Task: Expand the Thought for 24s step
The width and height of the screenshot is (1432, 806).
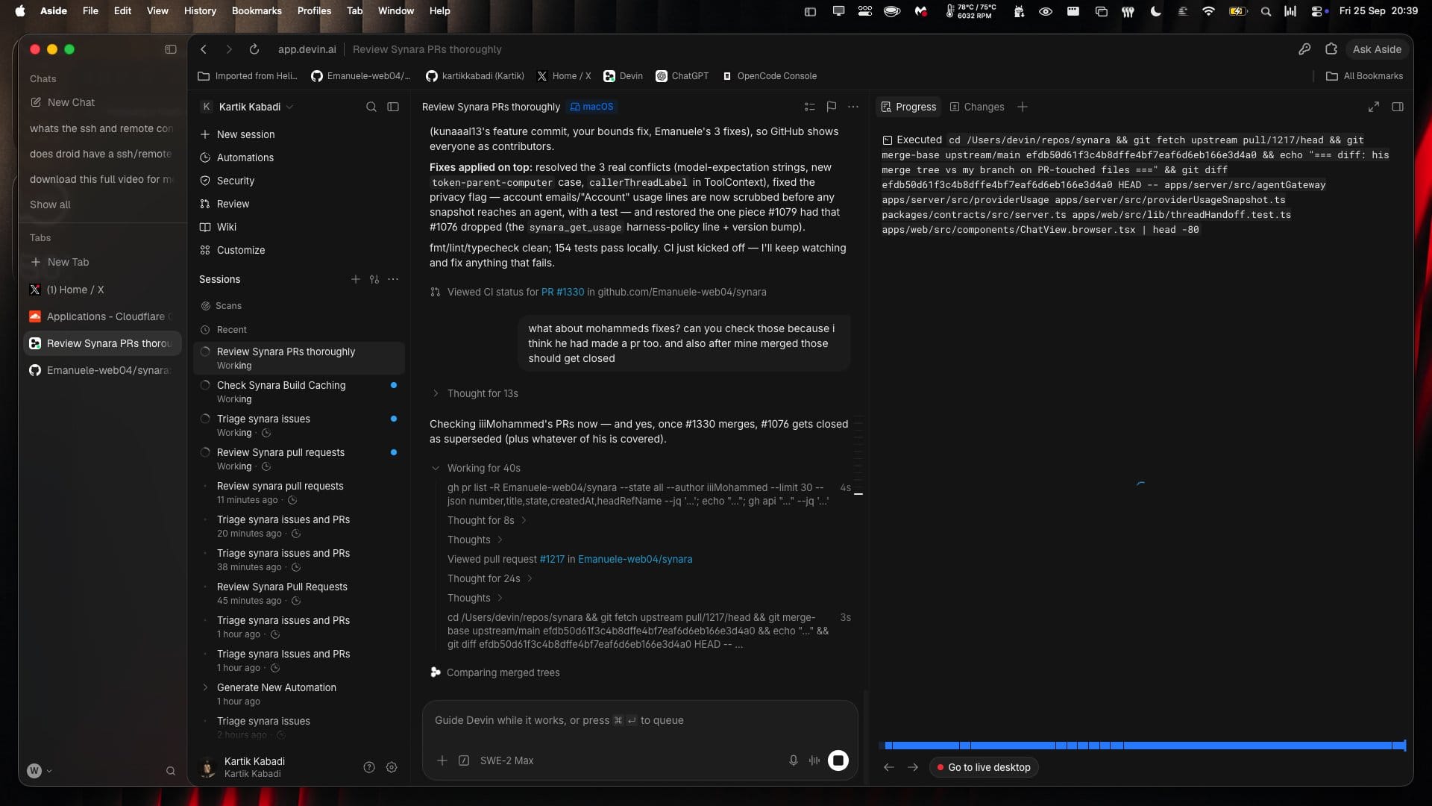Action: (x=490, y=578)
